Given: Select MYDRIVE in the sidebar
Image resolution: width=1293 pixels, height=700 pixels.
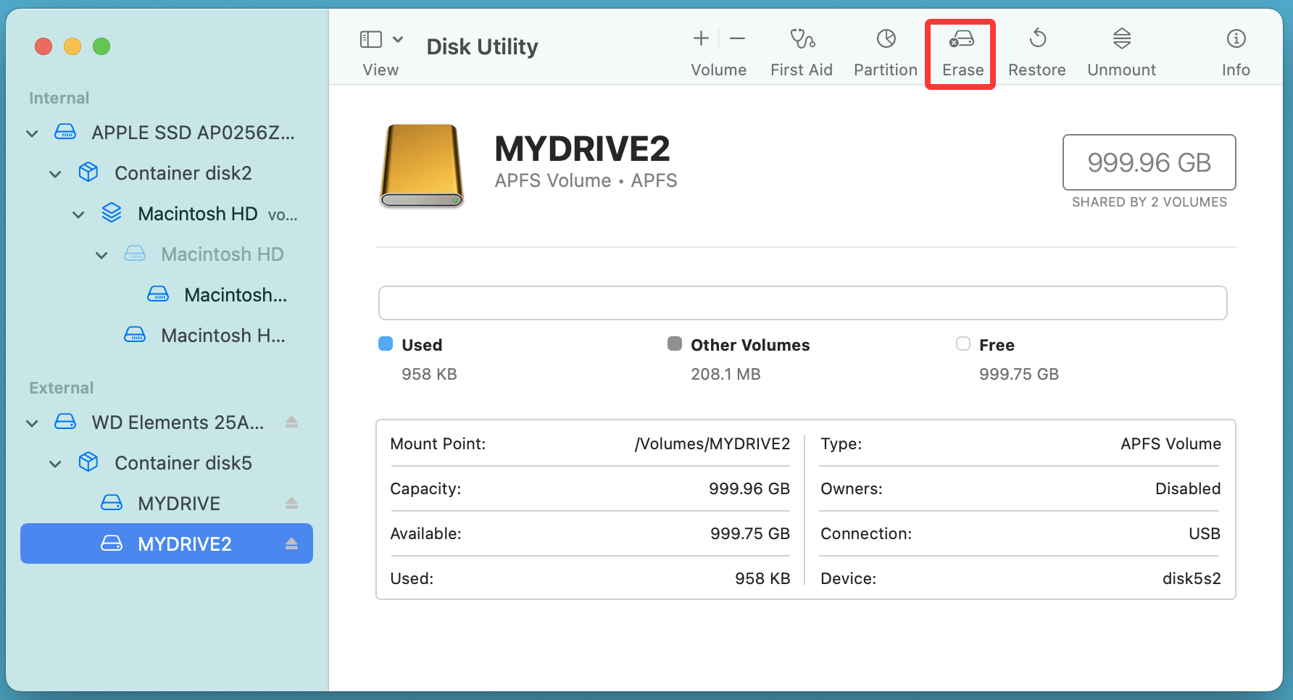Looking at the screenshot, I should pos(179,502).
